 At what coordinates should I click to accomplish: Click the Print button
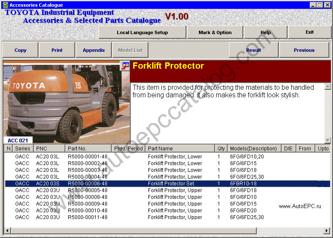pos(57,50)
